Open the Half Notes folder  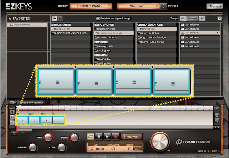(157, 29)
